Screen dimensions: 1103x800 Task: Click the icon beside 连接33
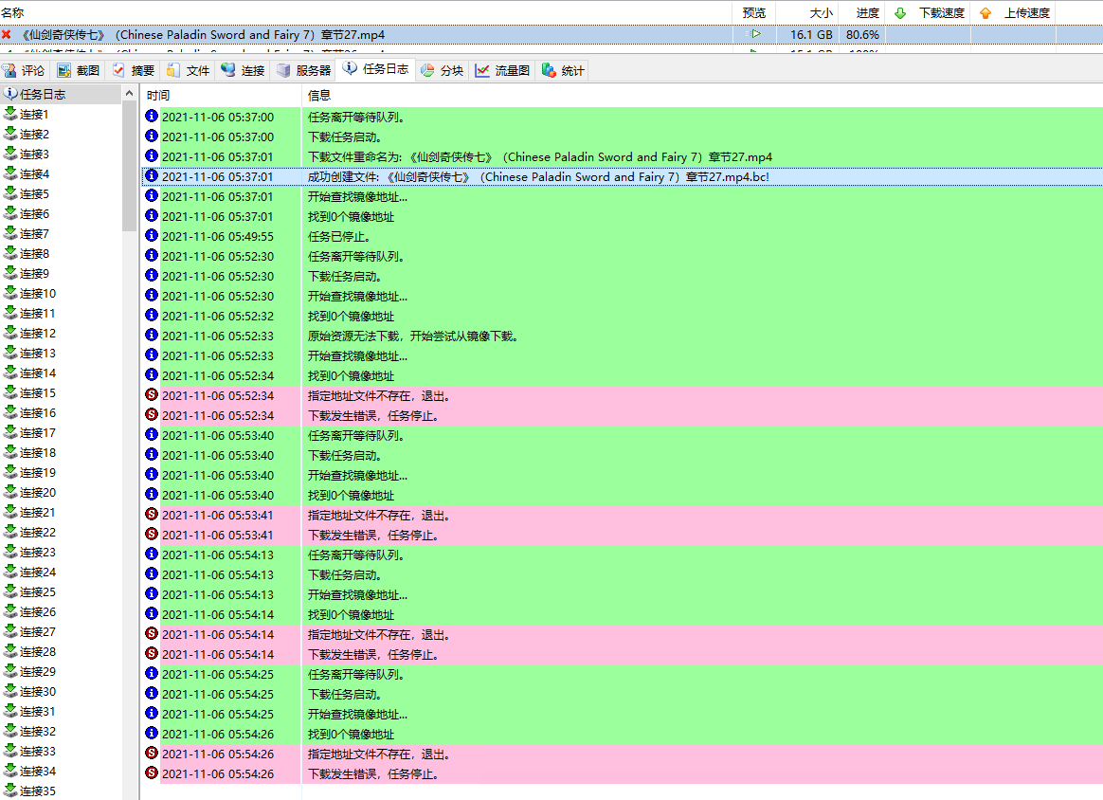tap(10, 751)
